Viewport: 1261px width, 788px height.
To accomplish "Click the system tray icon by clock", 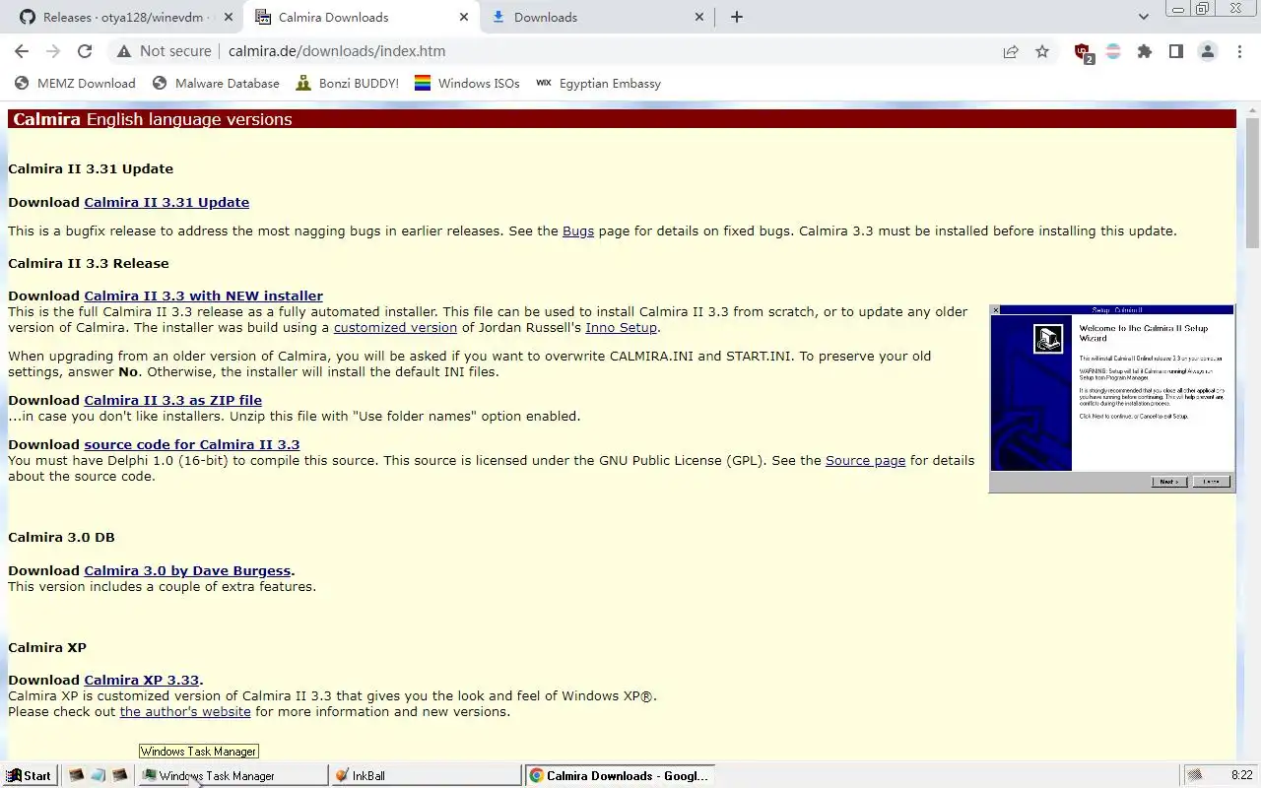I will coord(1194,775).
